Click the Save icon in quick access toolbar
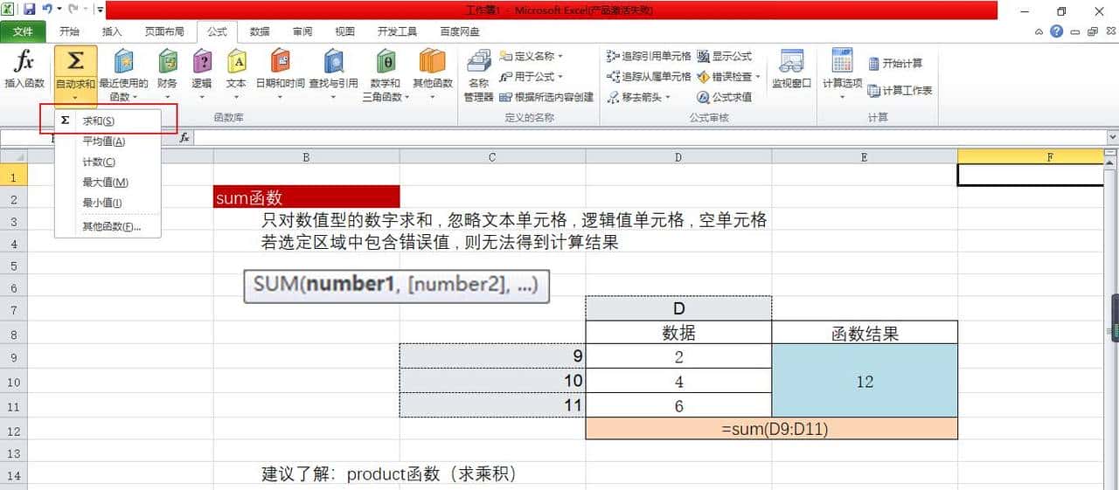1119x490 pixels. point(29,10)
